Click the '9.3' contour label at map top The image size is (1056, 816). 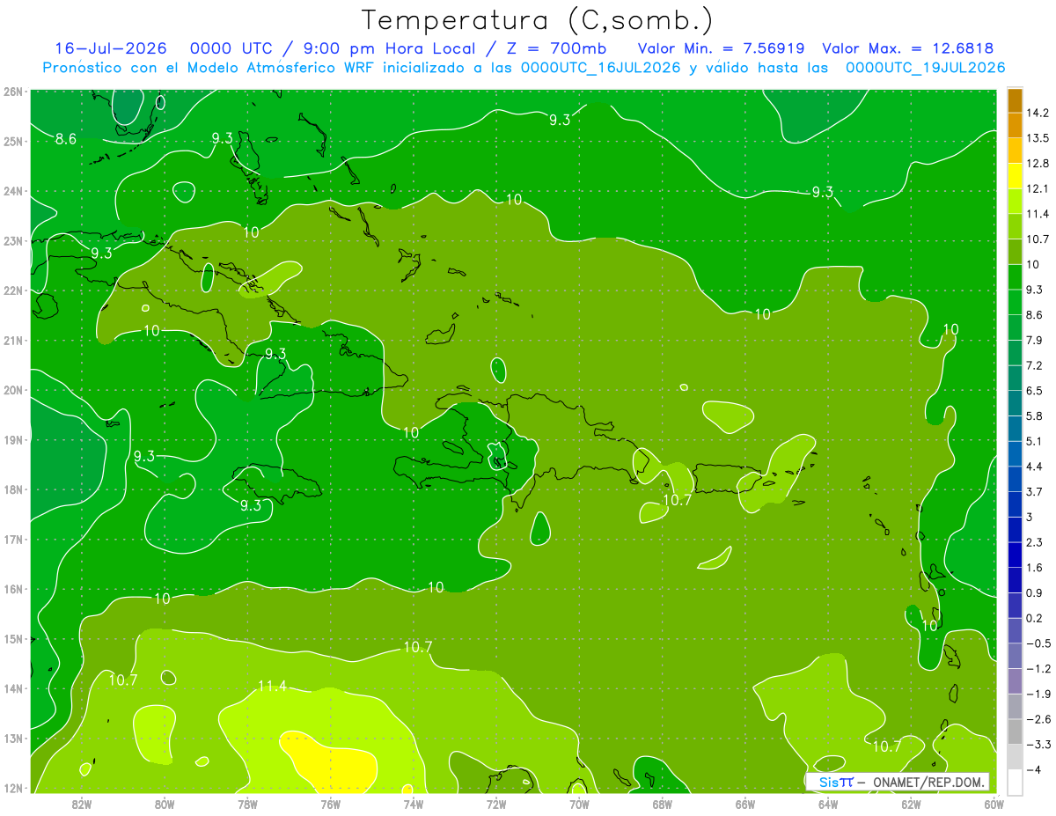560,121
